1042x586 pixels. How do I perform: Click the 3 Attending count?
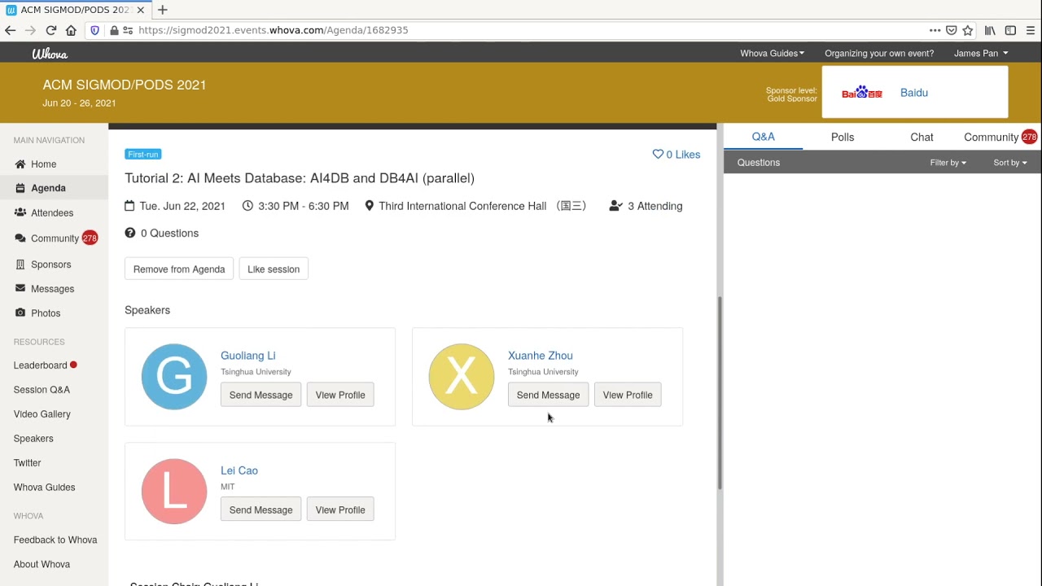[x=646, y=206]
